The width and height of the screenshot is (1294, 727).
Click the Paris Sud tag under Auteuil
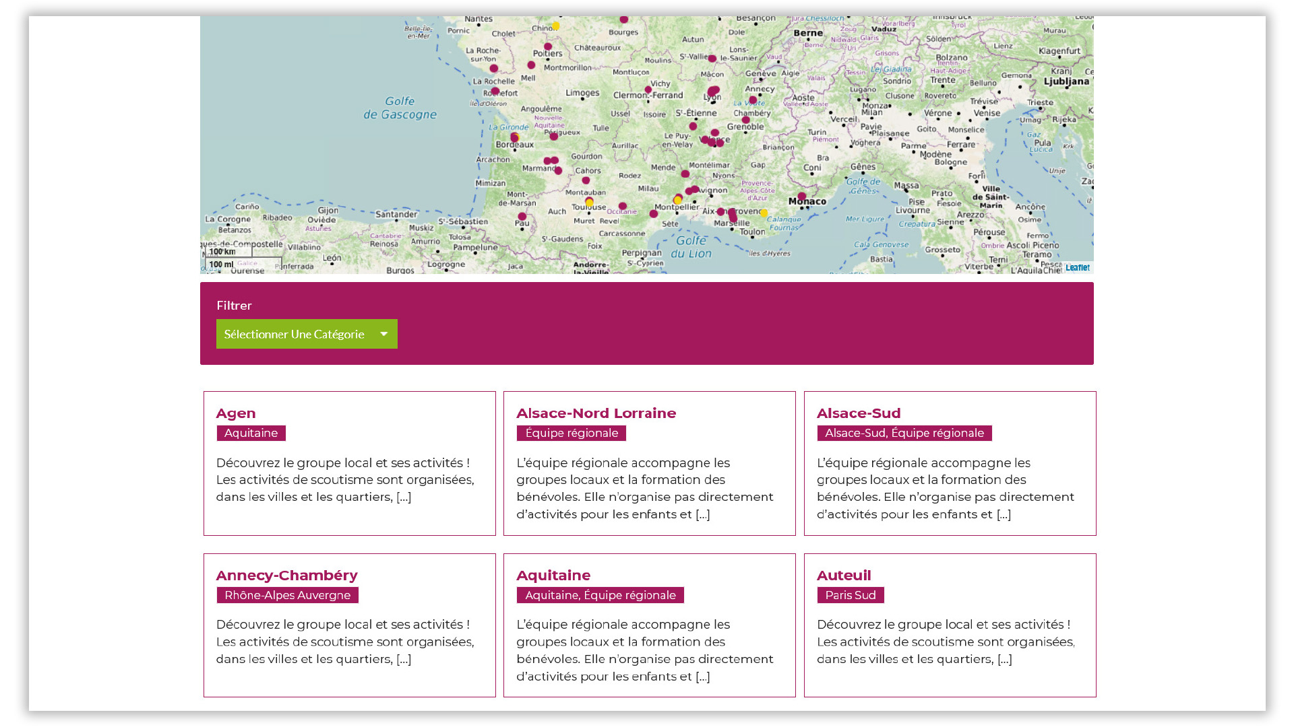coord(850,595)
